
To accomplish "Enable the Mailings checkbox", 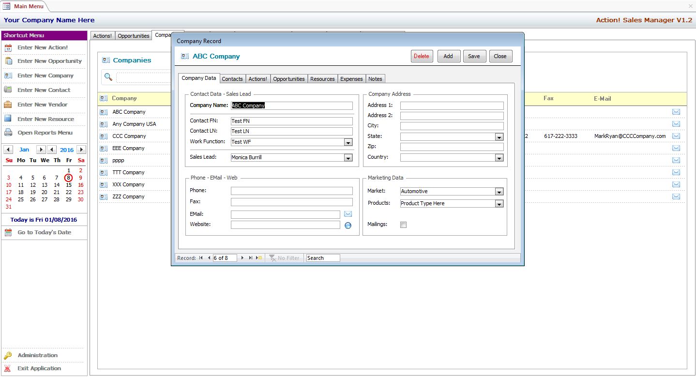I will tap(404, 225).
